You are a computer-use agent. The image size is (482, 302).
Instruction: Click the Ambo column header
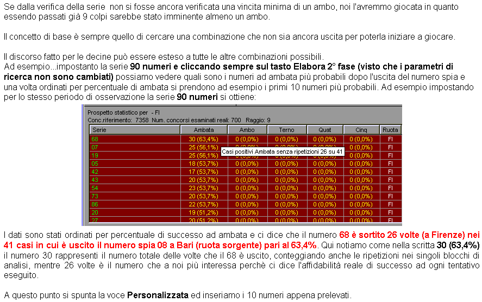coord(247,130)
